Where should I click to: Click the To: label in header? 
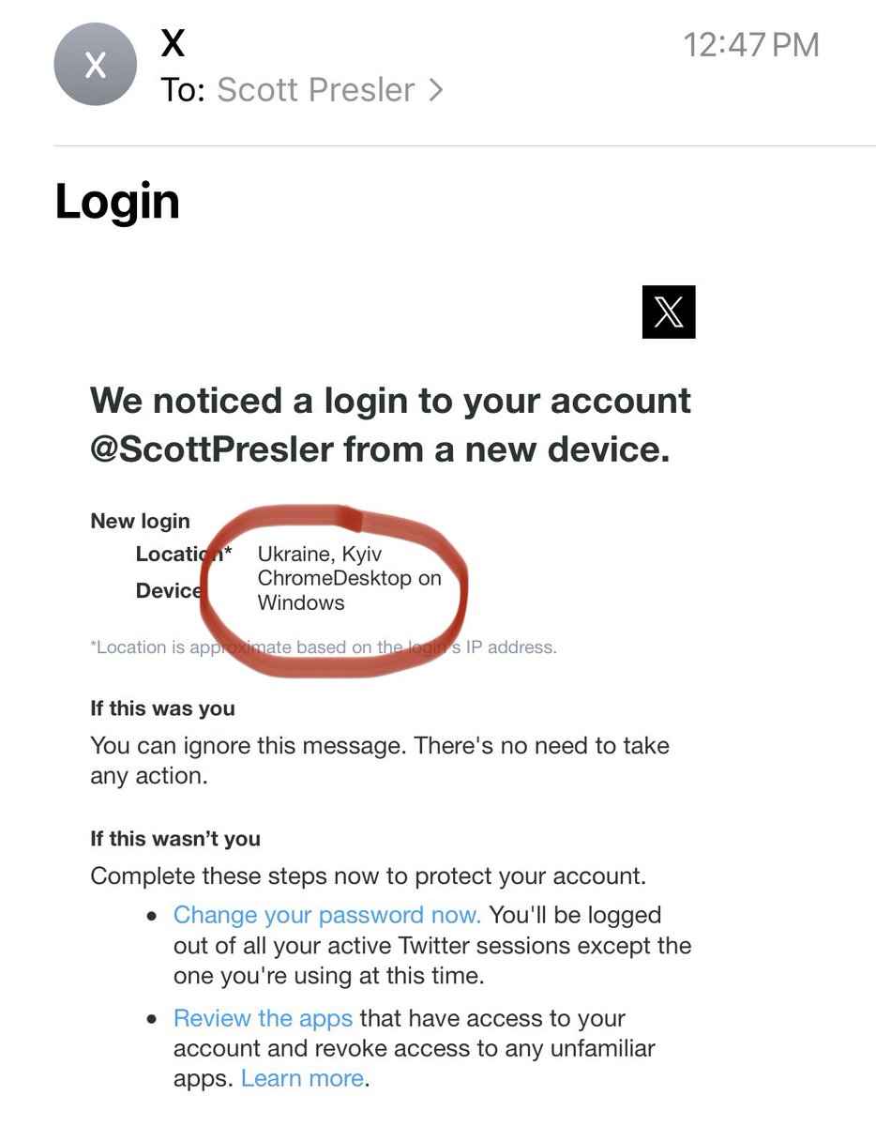click(x=182, y=90)
